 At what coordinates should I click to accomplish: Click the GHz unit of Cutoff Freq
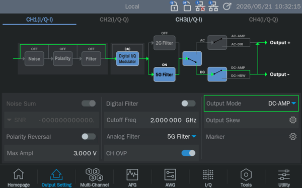(191, 120)
